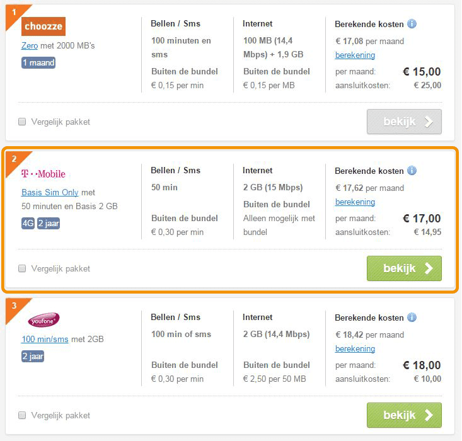Open the info icon next to choozze Berekende kosten
Image resolution: width=462 pixels, height=441 pixels.
pos(412,23)
